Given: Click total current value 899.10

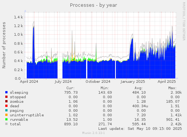Looking at the screenshot, I should point(71,124).
